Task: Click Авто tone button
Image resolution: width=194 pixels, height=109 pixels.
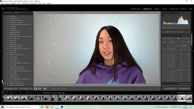Action: (x=188, y=54)
